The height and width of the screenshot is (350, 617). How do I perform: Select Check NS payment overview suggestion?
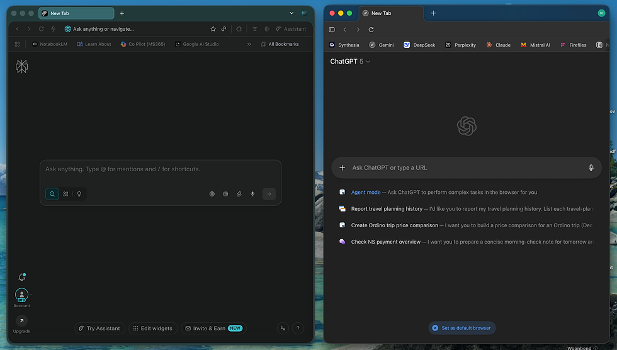[x=466, y=242]
